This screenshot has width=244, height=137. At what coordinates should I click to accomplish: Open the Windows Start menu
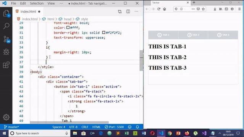click(x=4, y=133)
